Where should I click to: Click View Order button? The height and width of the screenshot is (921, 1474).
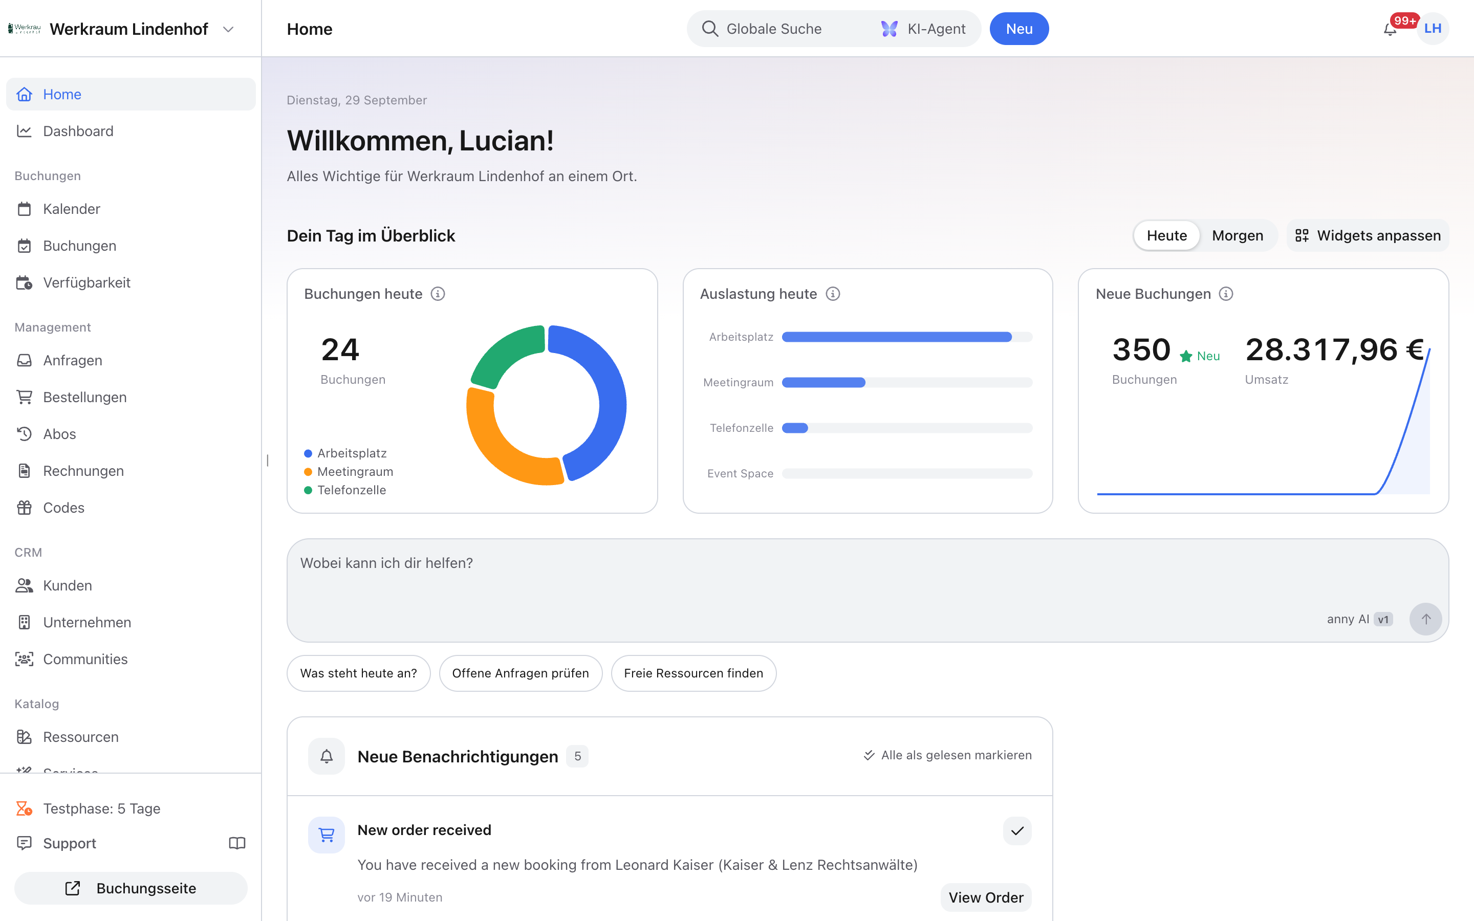click(986, 897)
